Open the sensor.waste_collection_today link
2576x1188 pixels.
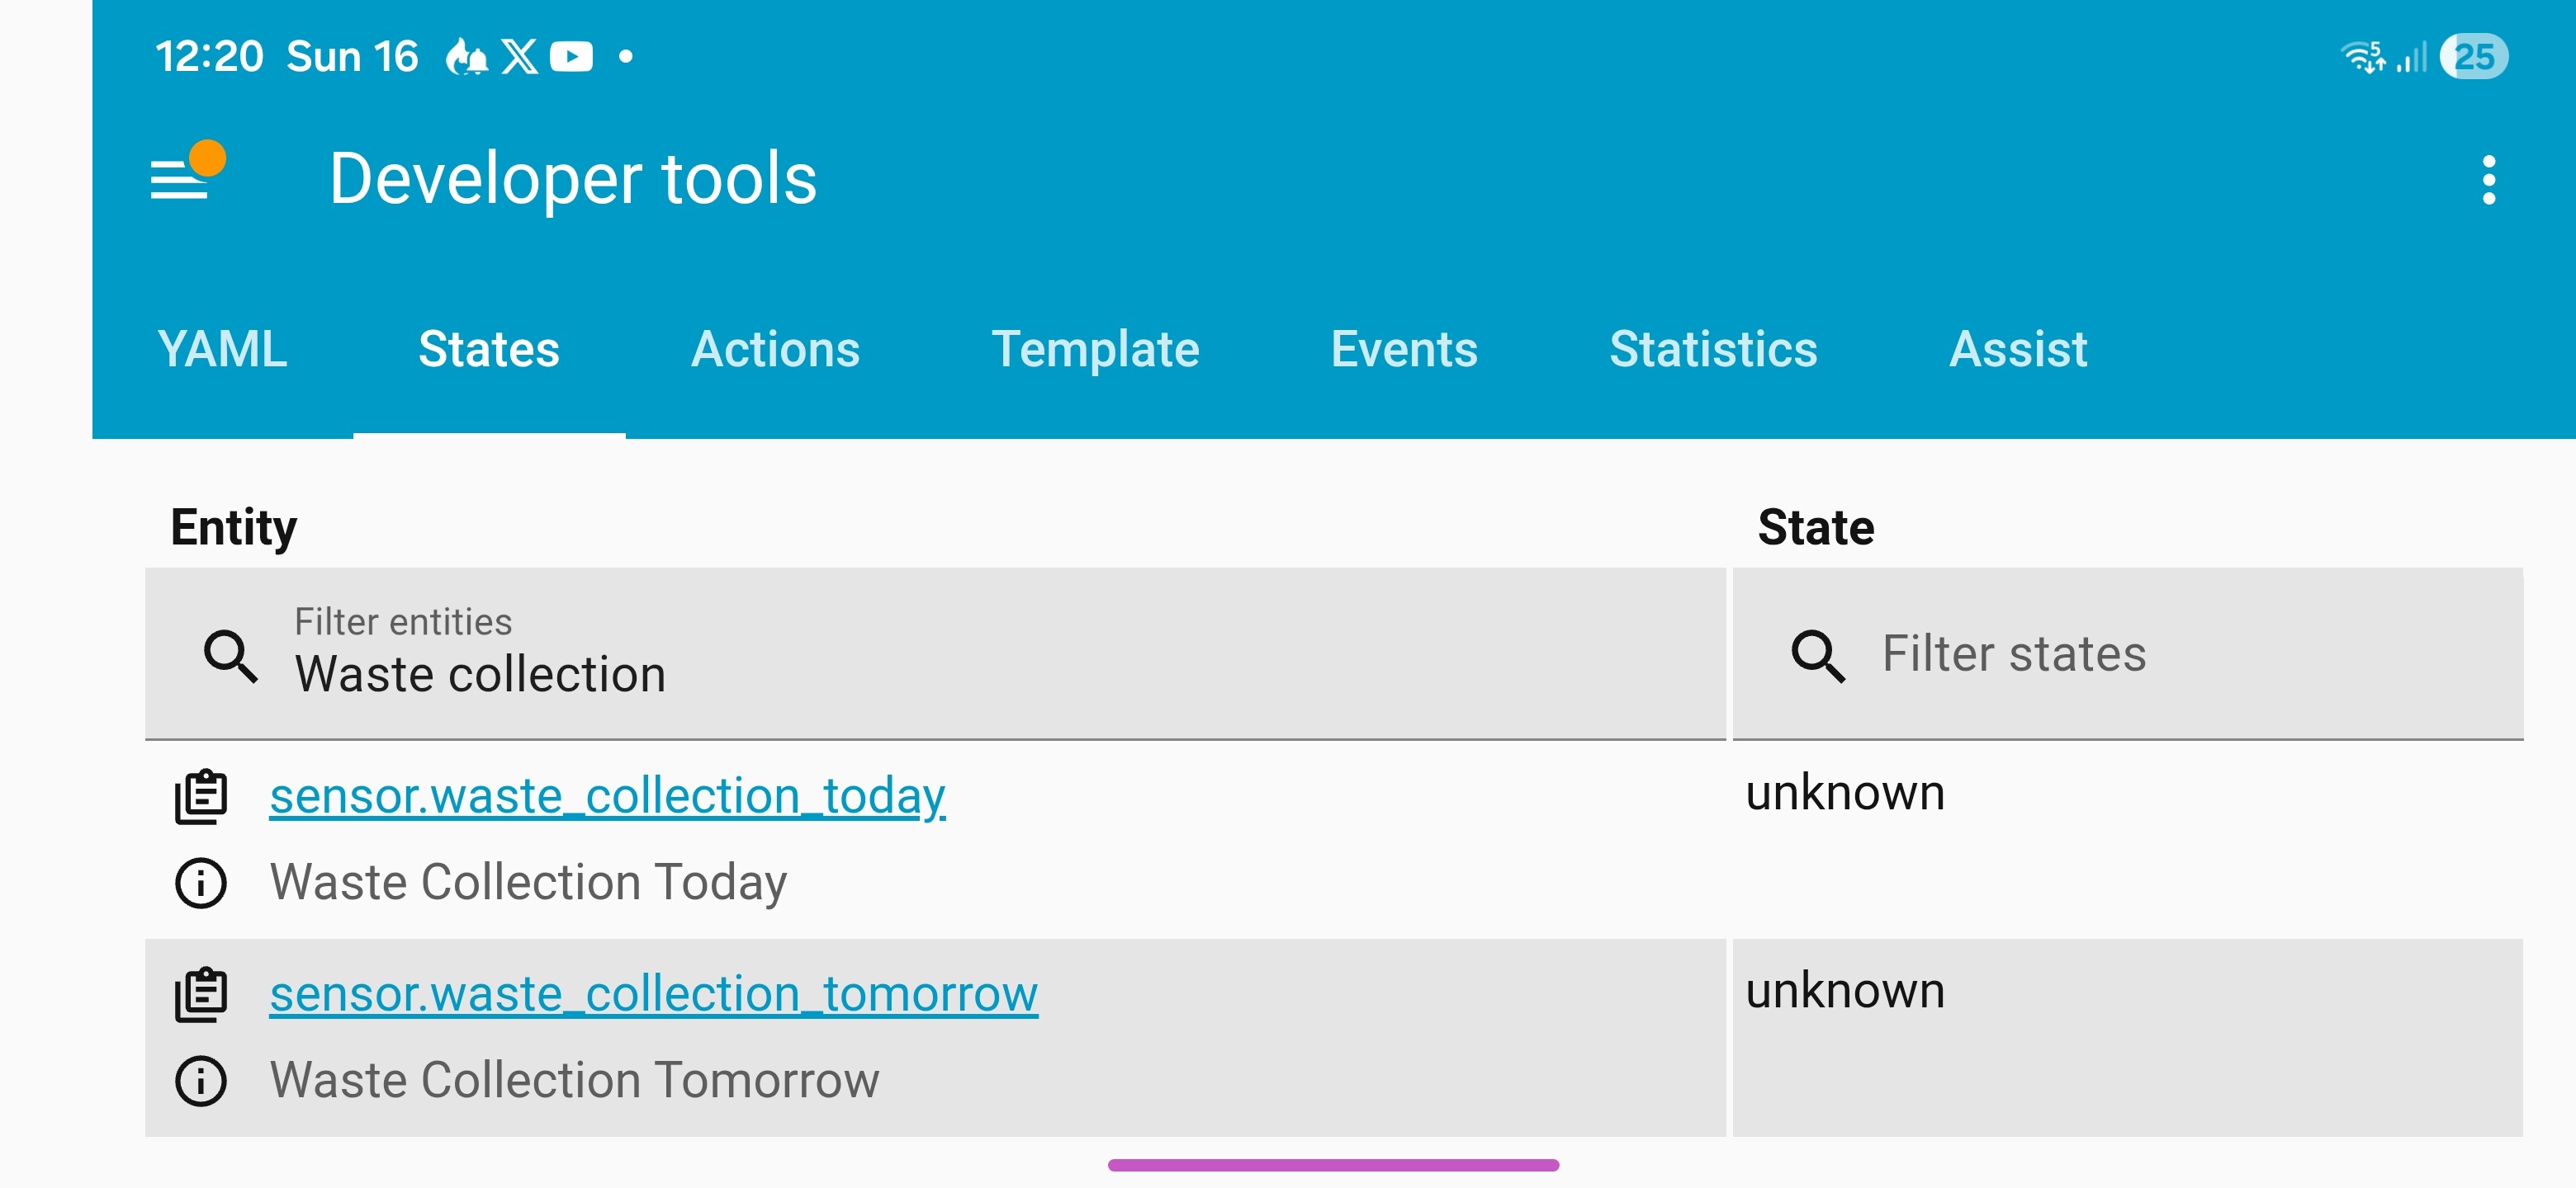tap(607, 796)
